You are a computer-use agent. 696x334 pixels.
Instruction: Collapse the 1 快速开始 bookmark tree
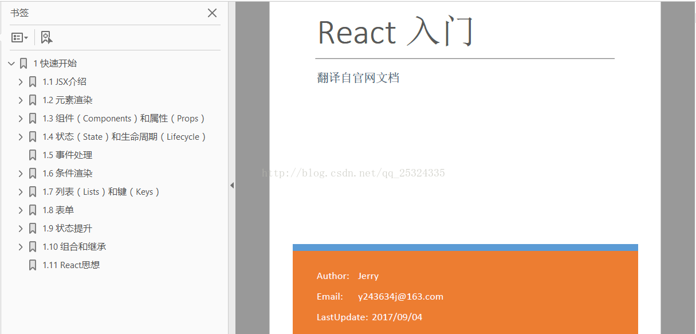click(11, 64)
